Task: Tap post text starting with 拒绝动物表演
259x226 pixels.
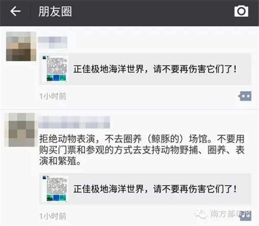Action: coord(142,150)
